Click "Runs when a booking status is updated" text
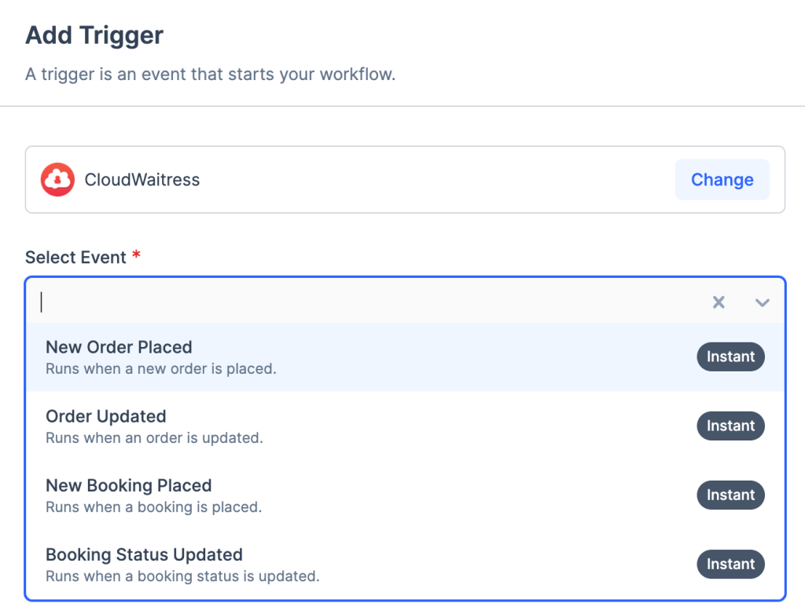Viewport: 805px width, 614px height. tap(182, 576)
